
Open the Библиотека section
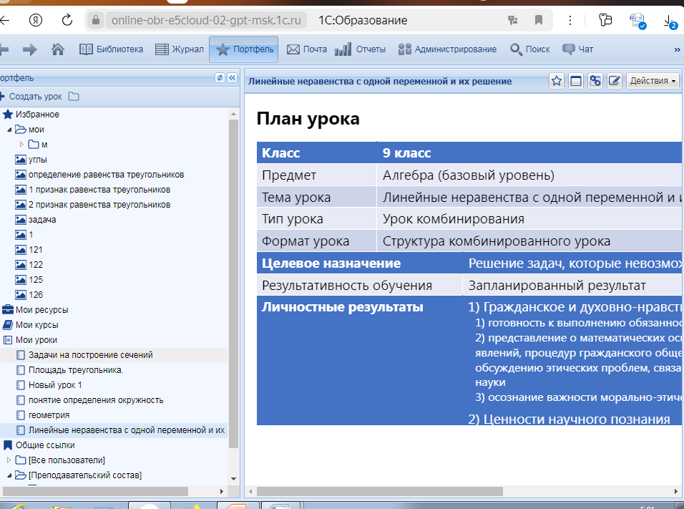111,49
